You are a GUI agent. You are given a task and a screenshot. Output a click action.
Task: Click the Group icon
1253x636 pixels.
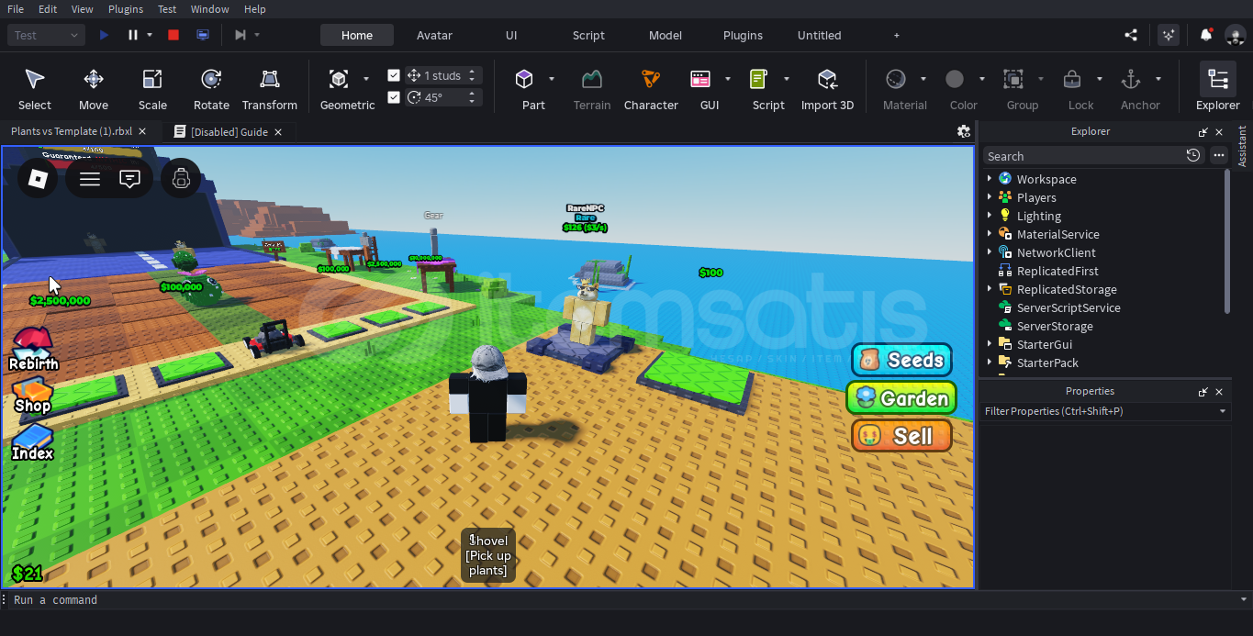[x=1013, y=79]
